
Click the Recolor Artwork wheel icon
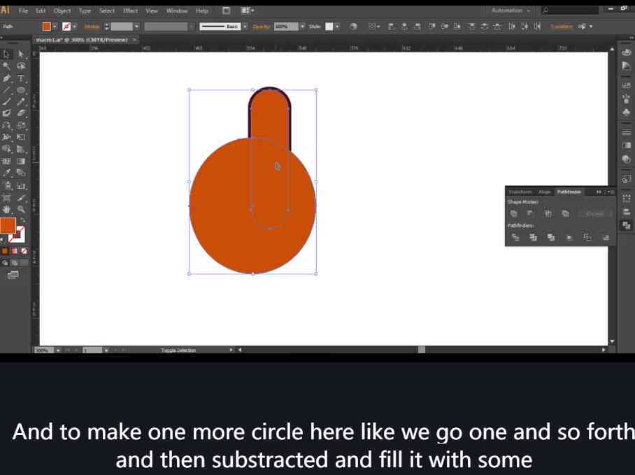[x=354, y=27]
